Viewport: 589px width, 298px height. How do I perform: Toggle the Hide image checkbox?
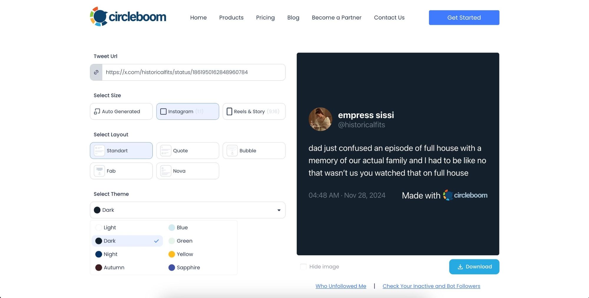click(303, 266)
